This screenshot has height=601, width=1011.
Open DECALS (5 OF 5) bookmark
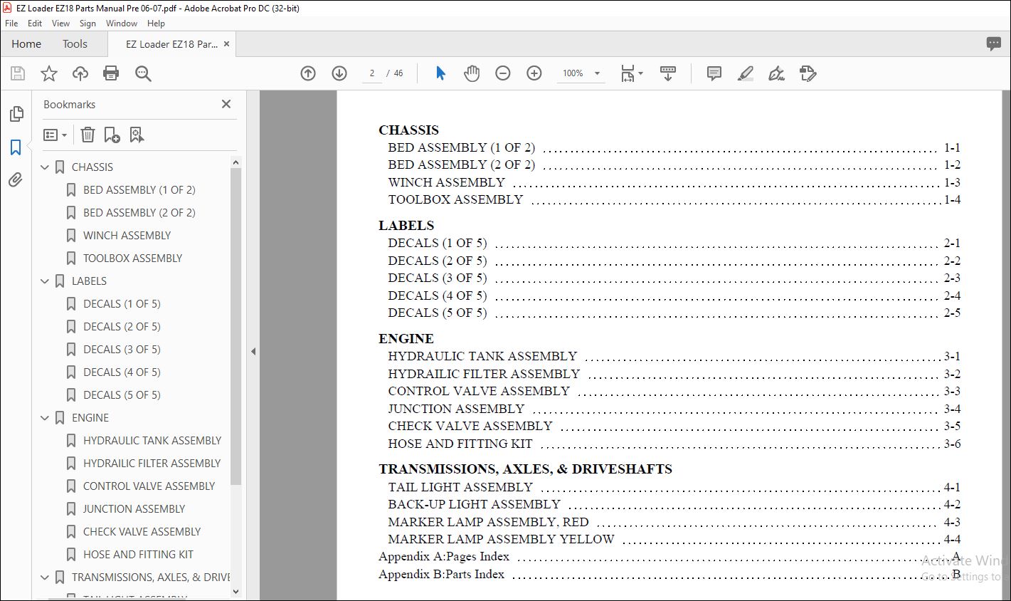[122, 395]
